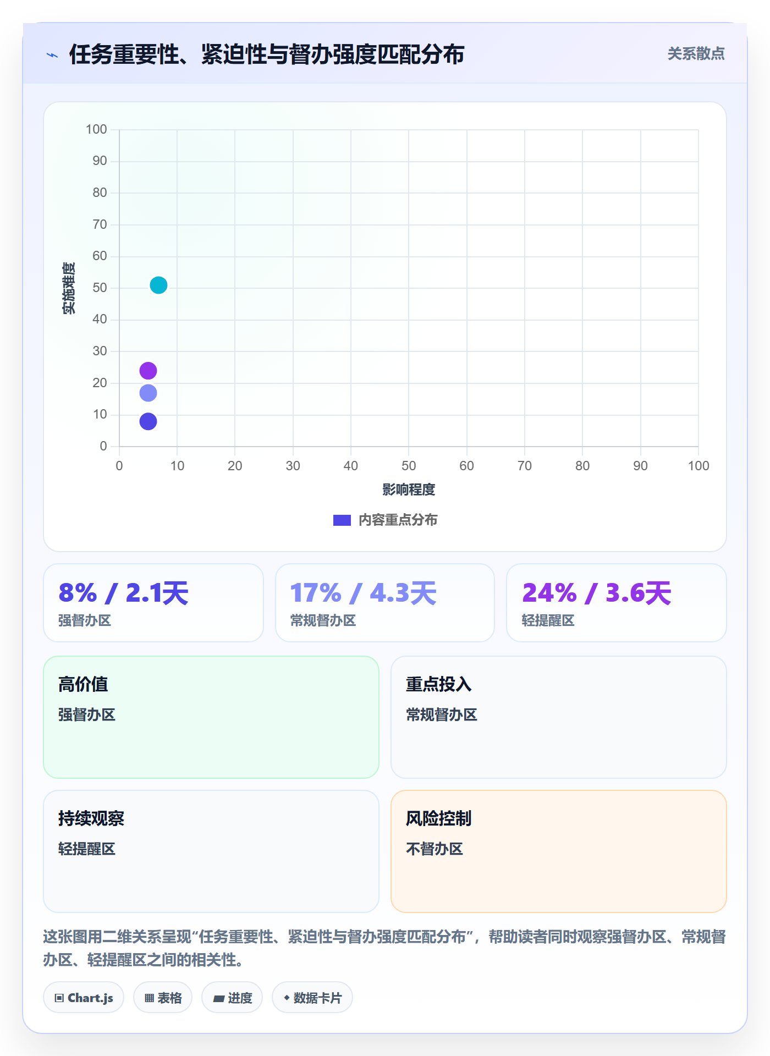Click the 表格 tag chip
This screenshot has height=1056, width=770.
tap(163, 998)
